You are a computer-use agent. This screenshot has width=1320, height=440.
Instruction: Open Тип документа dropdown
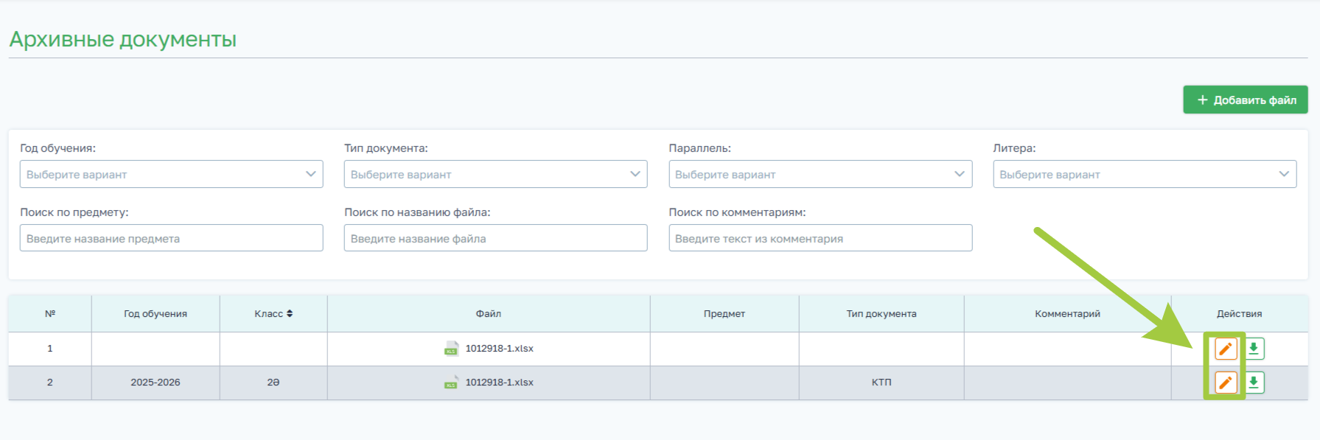[495, 174]
